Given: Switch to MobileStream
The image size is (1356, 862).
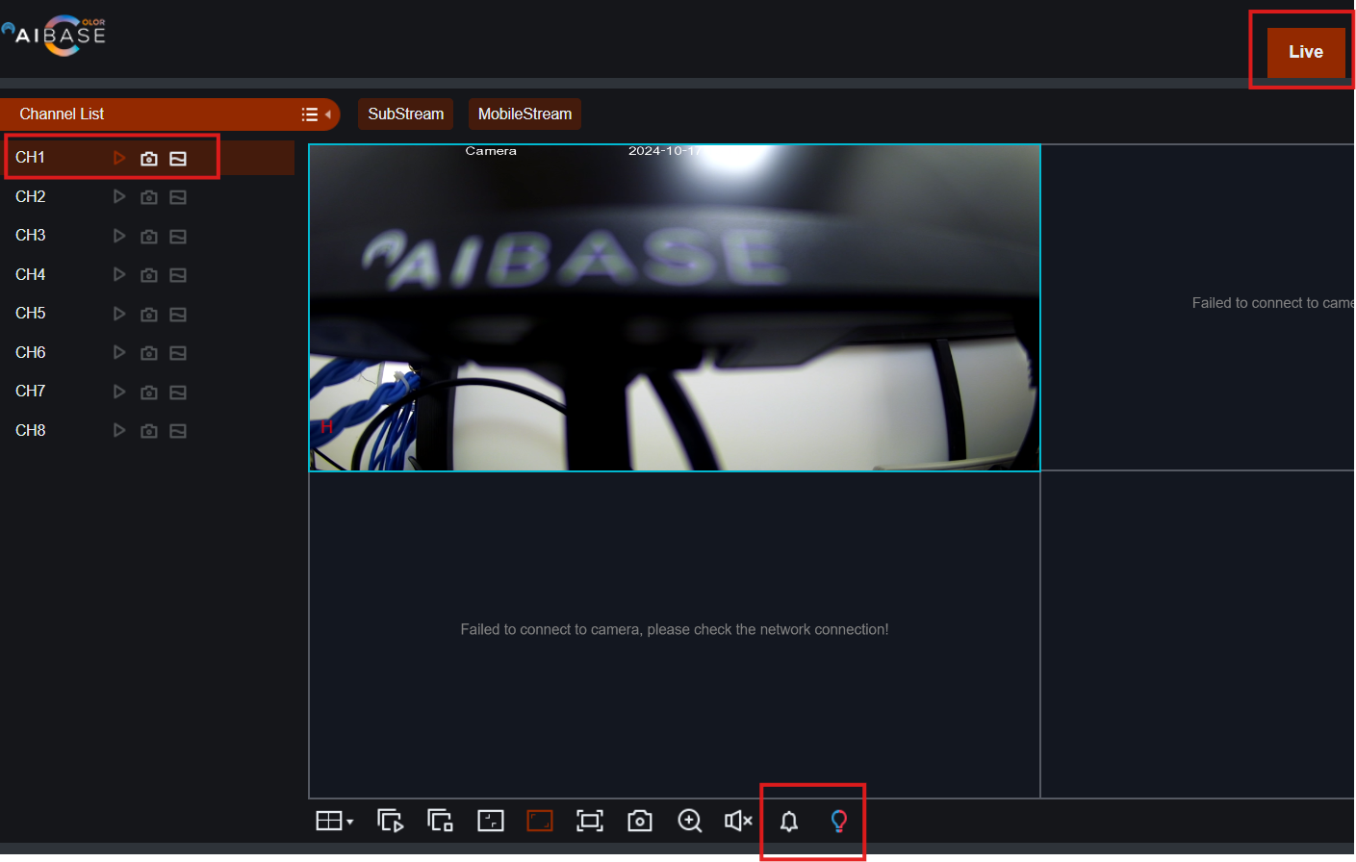Looking at the screenshot, I should [524, 114].
